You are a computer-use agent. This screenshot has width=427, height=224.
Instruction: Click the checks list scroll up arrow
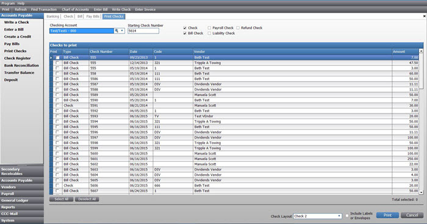[421, 51]
